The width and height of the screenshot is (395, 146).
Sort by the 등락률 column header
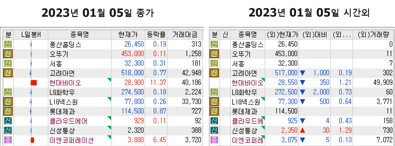156,35
